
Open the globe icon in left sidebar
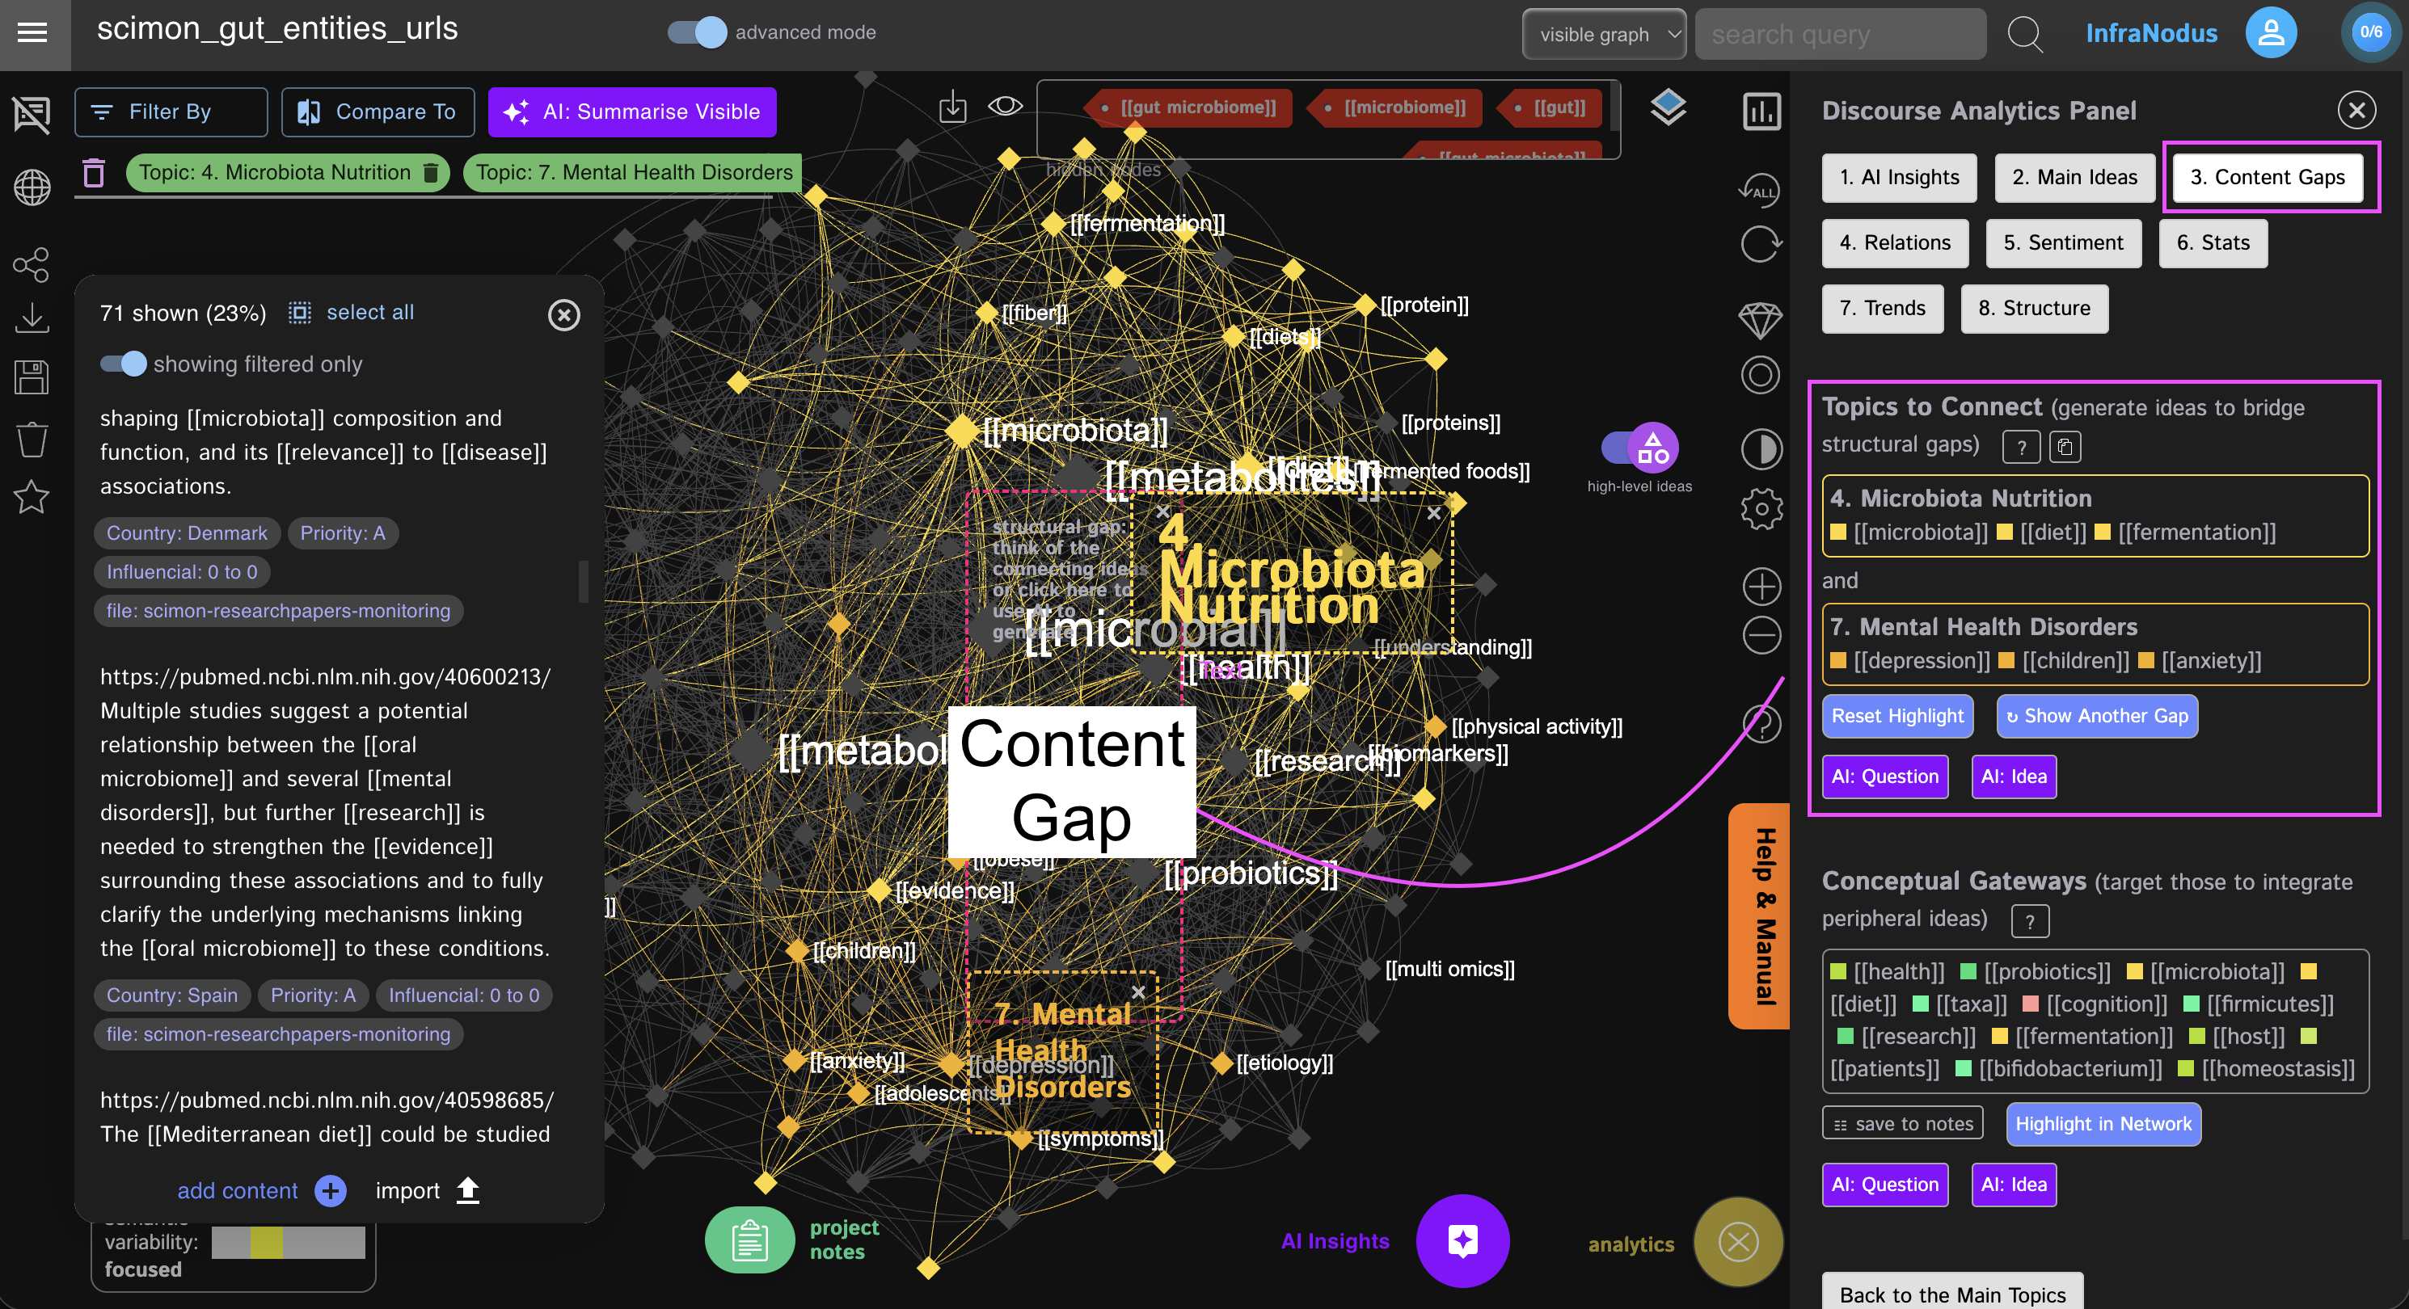tap(32, 188)
